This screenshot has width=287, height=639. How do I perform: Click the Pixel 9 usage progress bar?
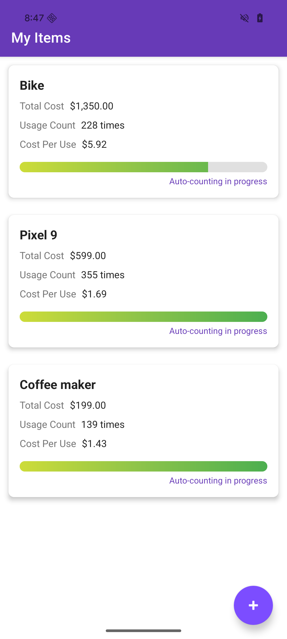[x=143, y=317]
